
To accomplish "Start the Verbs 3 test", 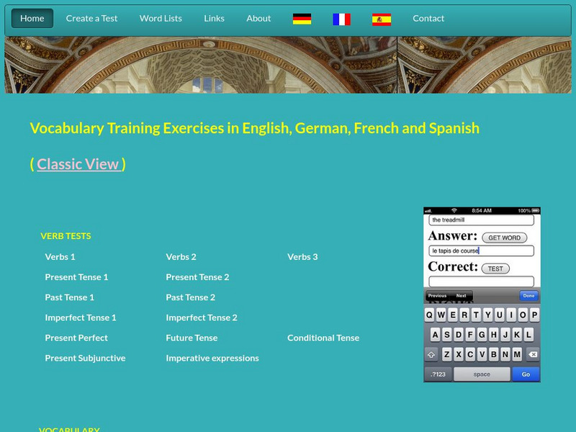I will pyautogui.click(x=302, y=257).
